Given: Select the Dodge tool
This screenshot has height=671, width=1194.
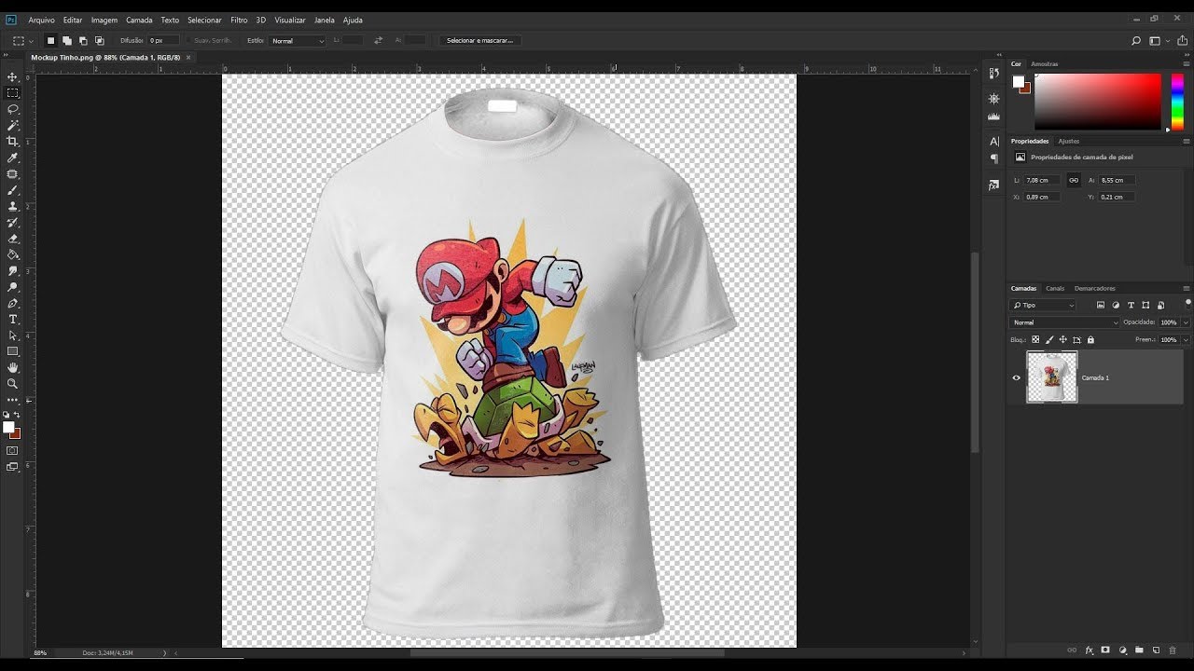Looking at the screenshot, I should point(13,287).
